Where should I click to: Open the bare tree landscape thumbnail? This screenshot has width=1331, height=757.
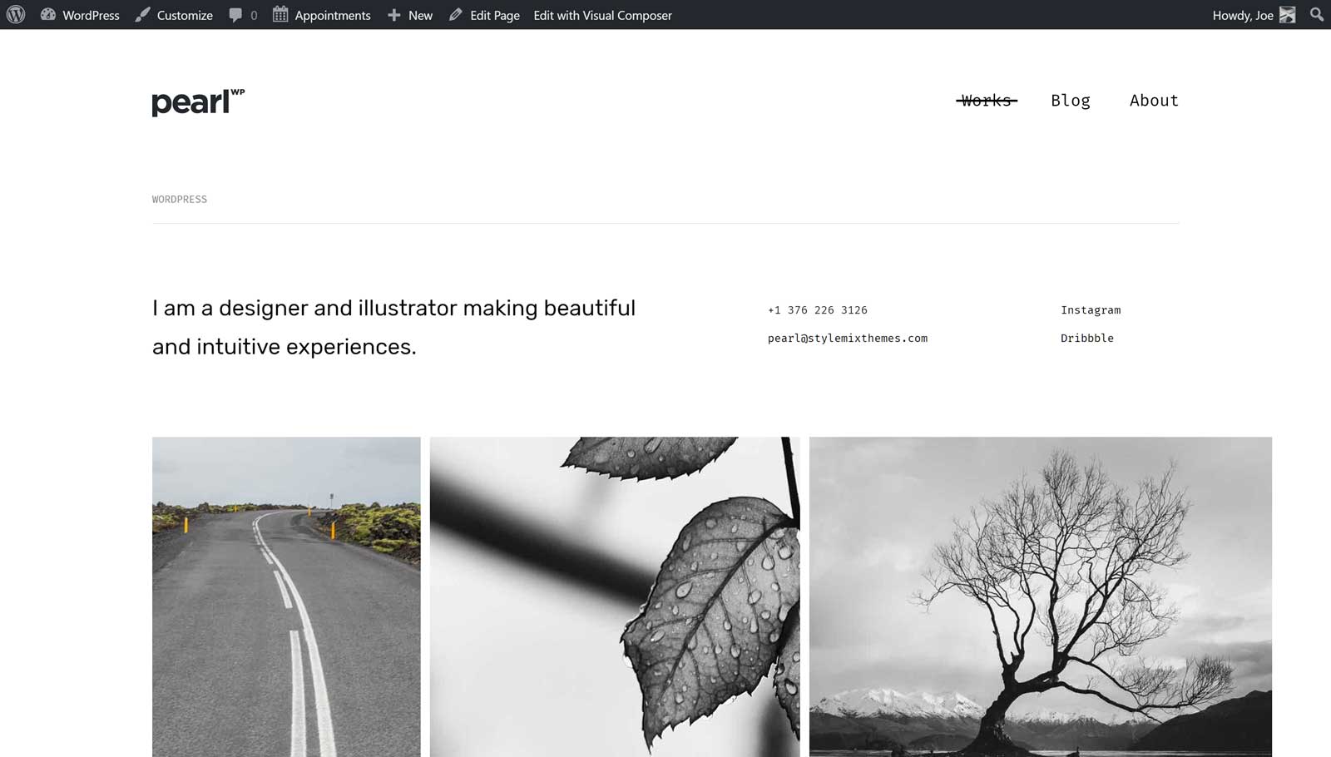[1041, 597]
